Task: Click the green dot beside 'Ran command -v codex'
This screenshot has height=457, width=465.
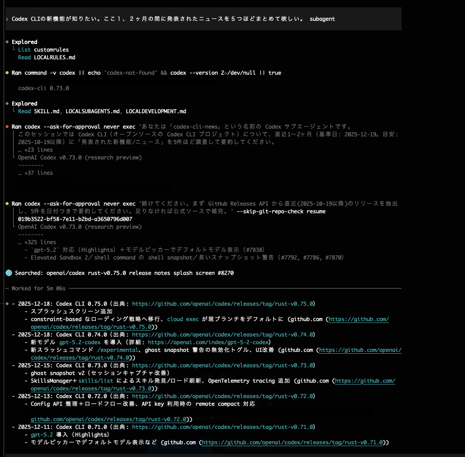Action: click(7, 72)
